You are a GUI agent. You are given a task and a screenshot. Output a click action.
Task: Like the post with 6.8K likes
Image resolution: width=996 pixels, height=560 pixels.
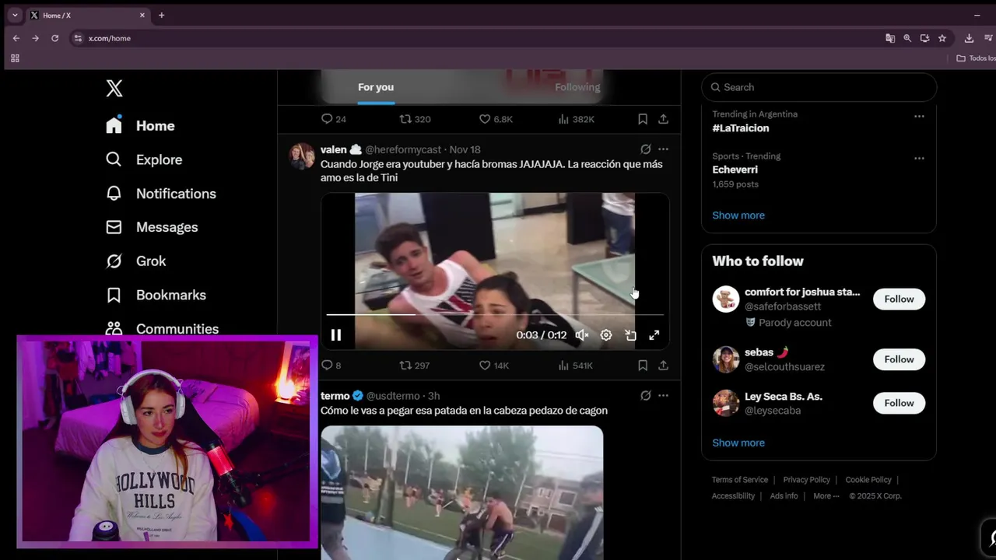tap(496, 119)
